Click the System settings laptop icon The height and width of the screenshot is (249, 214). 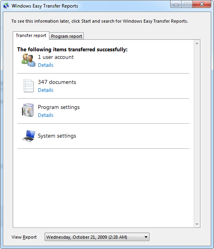tap(29, 136)
